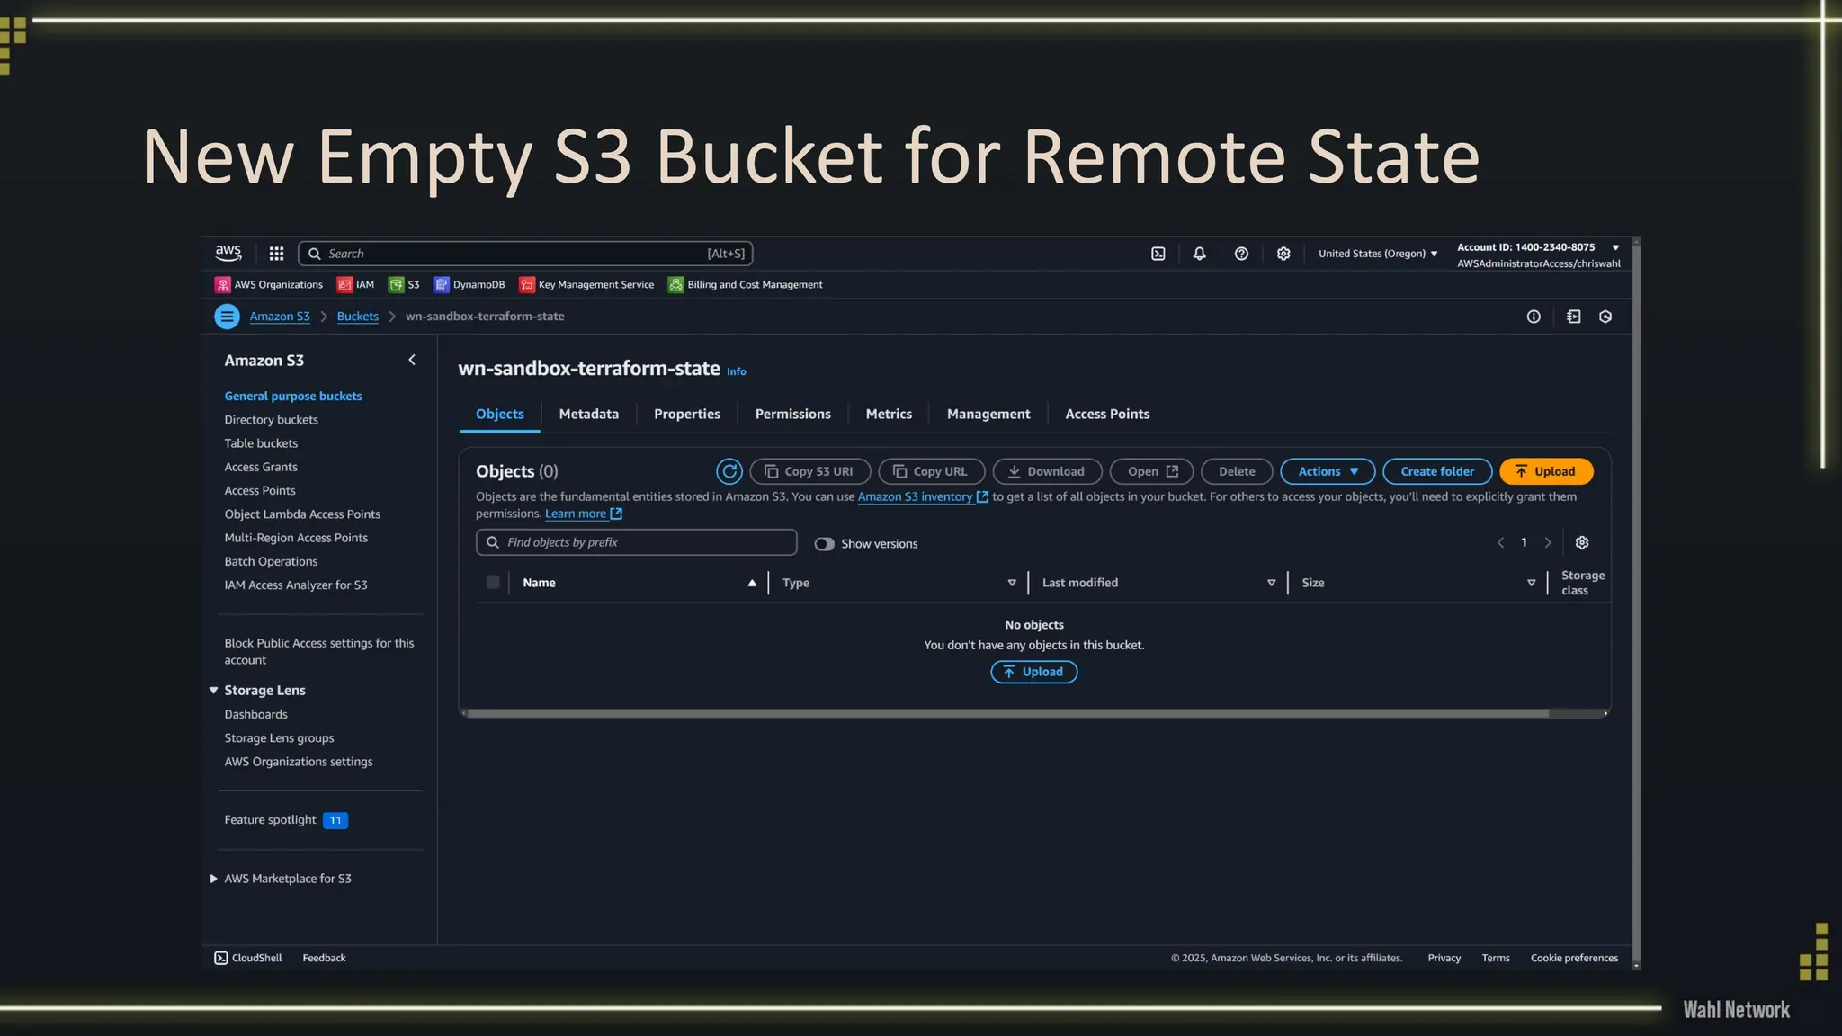Refresh the objects list
Viewport: 1842px width, 1036px height.
[x=729, y=471]
